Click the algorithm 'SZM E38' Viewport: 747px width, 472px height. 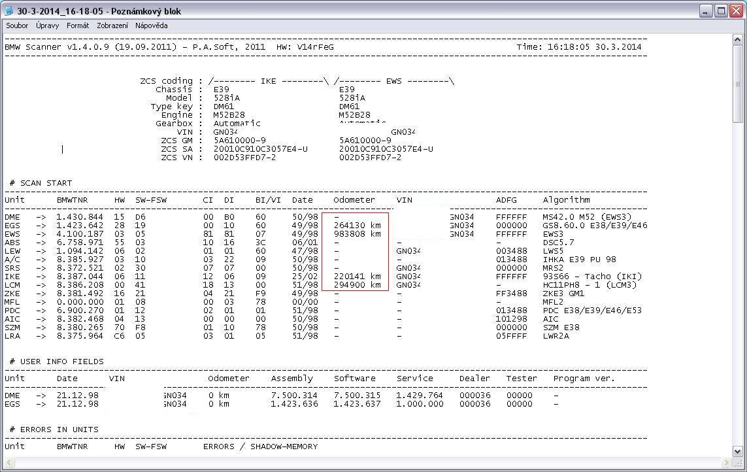[x=561, y=328]
